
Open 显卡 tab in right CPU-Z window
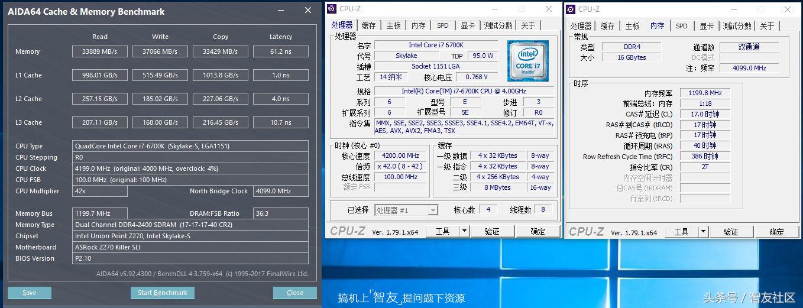coord(707,26)
